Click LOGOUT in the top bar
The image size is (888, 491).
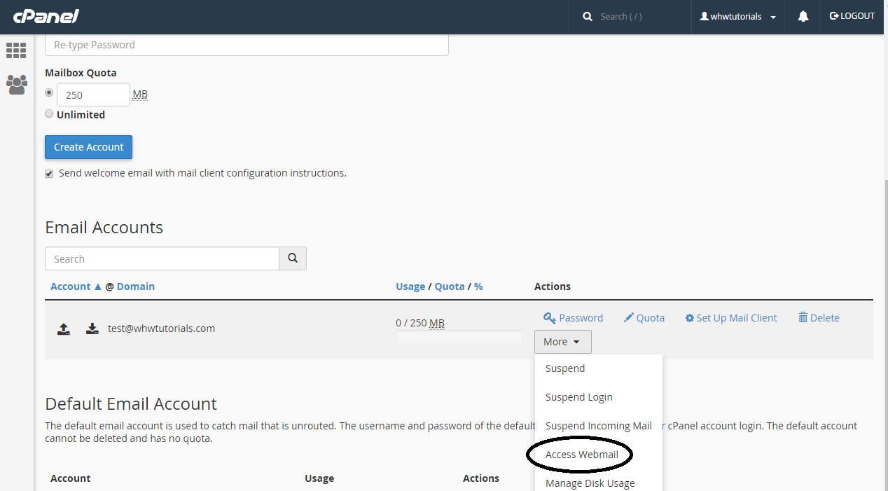tap(852, 15)
